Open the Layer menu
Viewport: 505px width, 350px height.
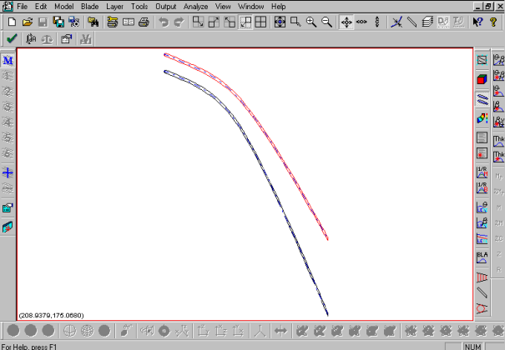pos(114,7)
